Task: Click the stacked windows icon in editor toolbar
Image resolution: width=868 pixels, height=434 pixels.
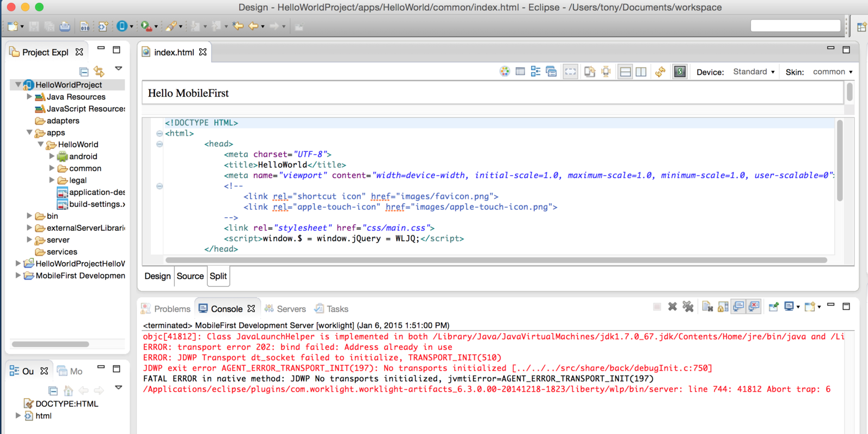Action: [551, 72]
